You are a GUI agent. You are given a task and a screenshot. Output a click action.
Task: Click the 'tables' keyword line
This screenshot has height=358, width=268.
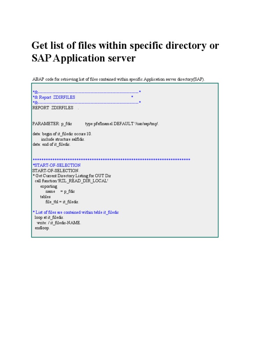click(45, 197)
